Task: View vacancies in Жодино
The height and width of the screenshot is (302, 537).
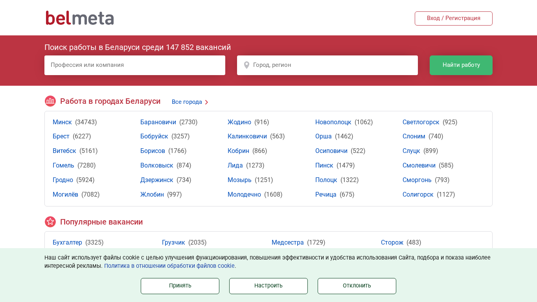Action: (239, 122)
